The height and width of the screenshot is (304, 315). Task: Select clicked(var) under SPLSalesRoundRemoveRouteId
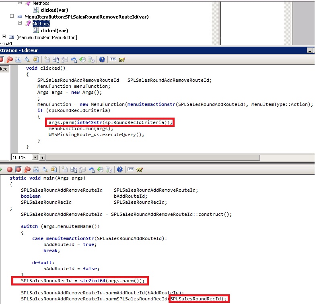(54, 31)
